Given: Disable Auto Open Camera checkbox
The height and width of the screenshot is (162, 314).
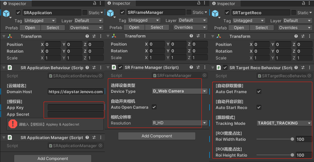Looking at the screenshot, I should 154,107.
